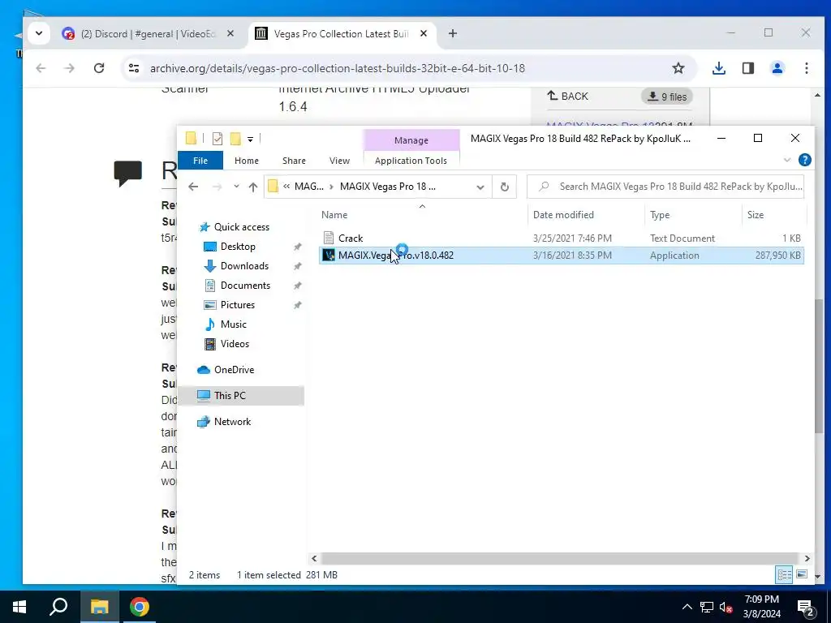Go up one folder level
The image size is (831, 623).
253,187
